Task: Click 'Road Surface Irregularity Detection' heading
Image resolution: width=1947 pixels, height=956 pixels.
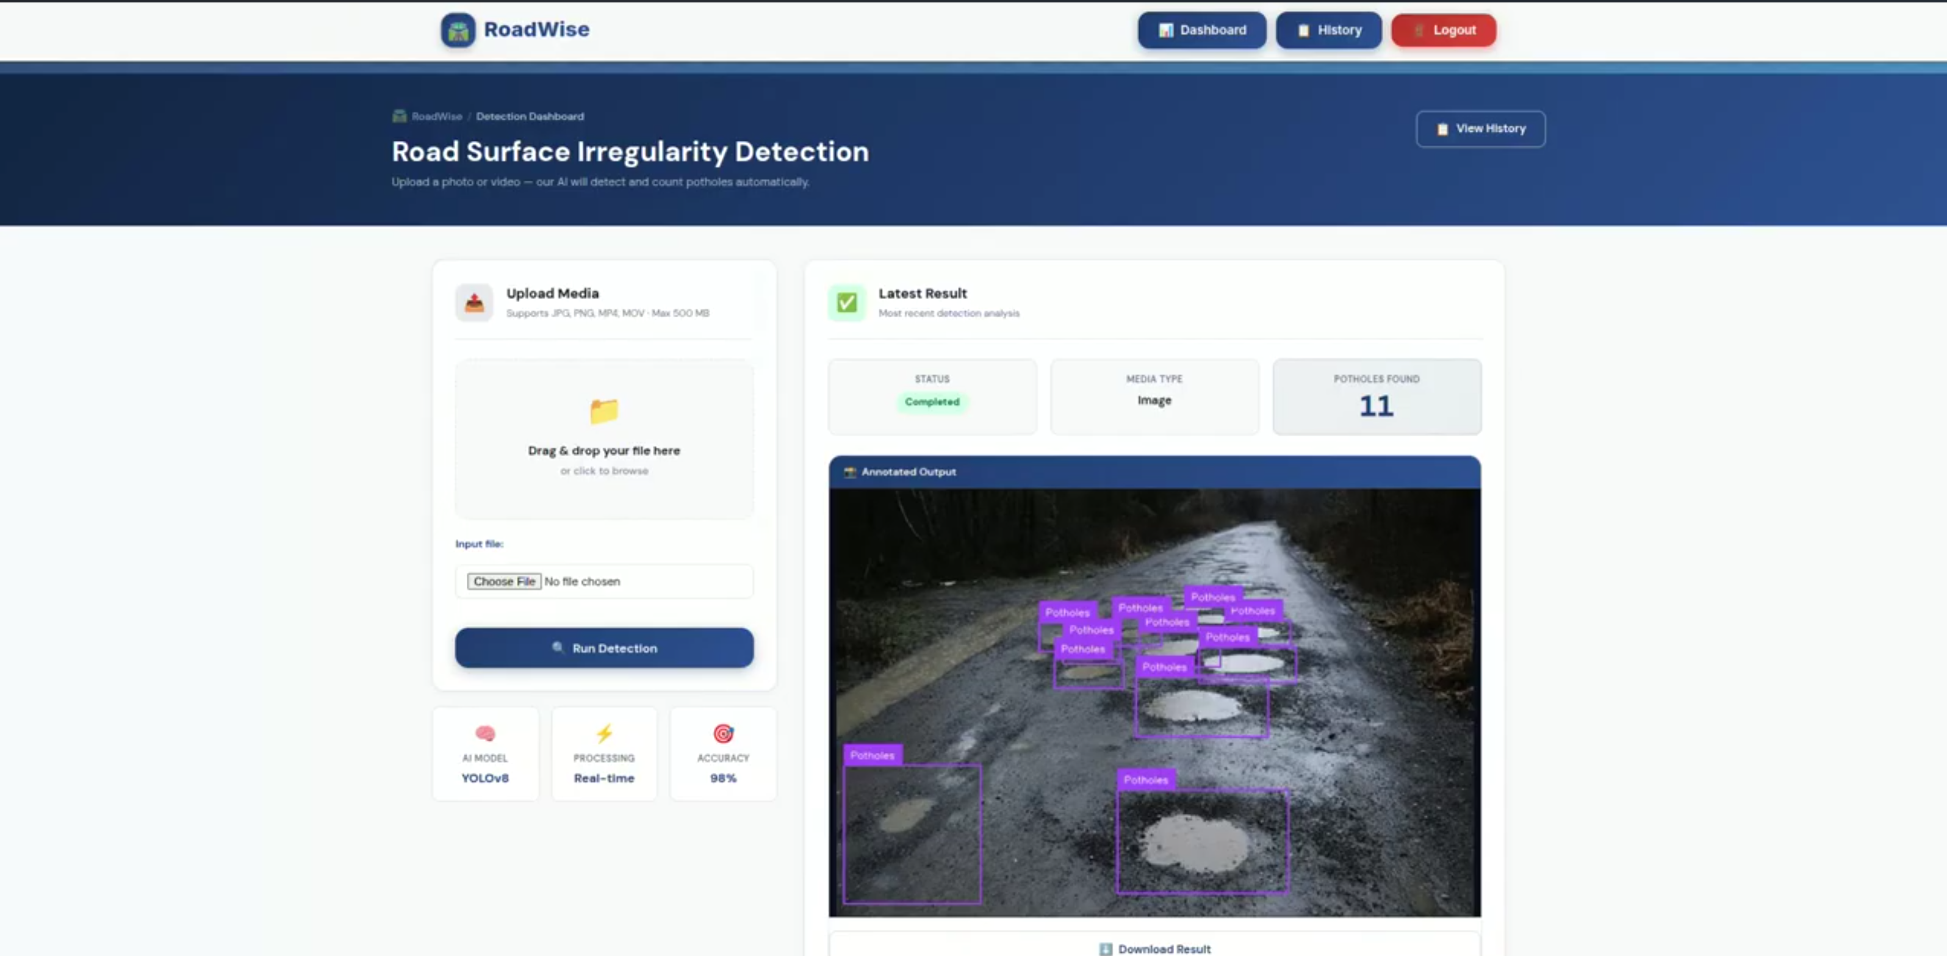Action: point(630,152)
